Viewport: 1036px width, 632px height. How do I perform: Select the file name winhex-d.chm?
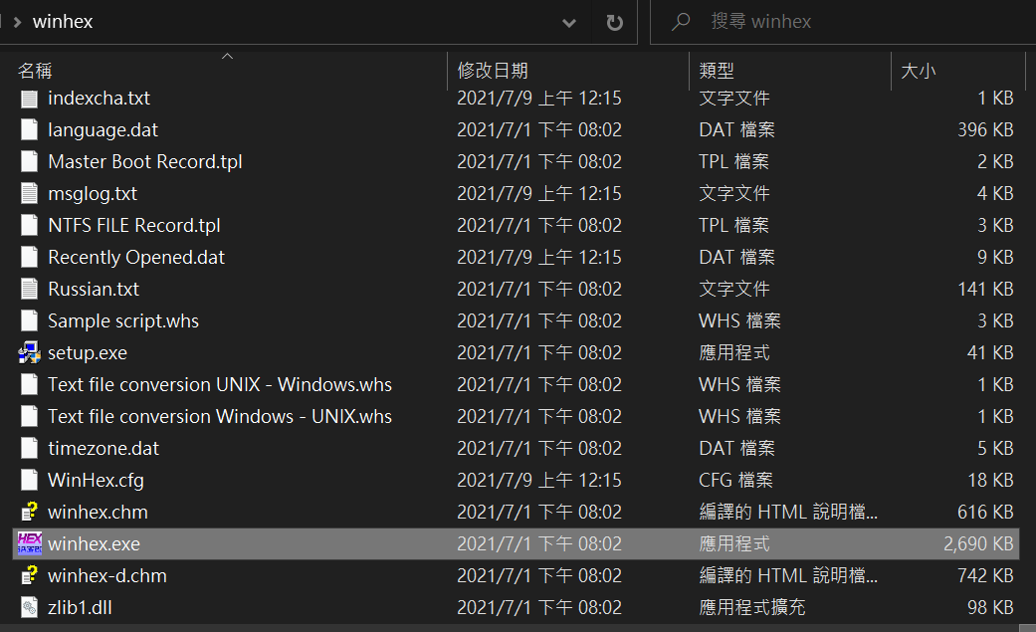[107, 576]
